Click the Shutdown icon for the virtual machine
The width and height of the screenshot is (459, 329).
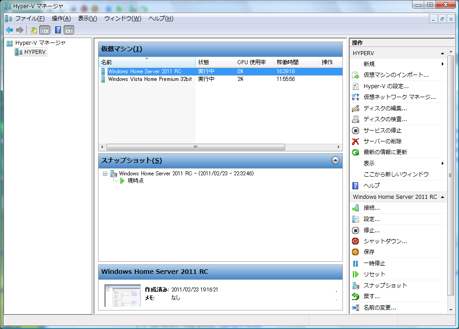click(356, 241)
